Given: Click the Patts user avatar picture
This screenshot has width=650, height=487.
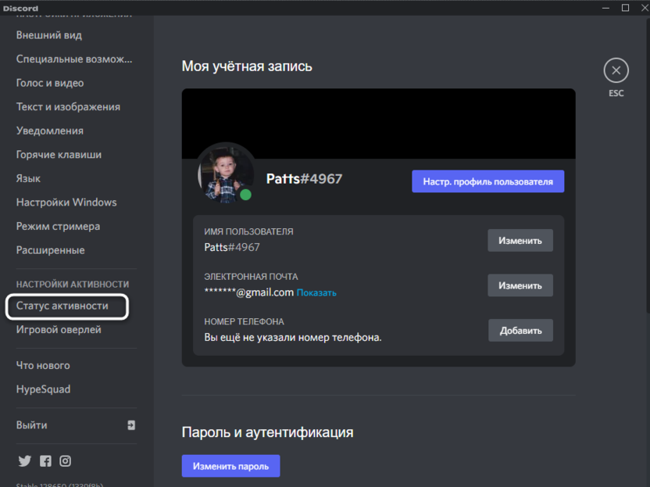Looking at the screenshot, I should click(226, 171).
